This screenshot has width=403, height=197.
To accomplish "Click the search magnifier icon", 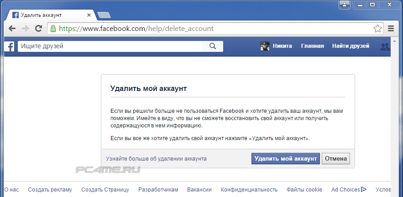I will tap(212, 46).
